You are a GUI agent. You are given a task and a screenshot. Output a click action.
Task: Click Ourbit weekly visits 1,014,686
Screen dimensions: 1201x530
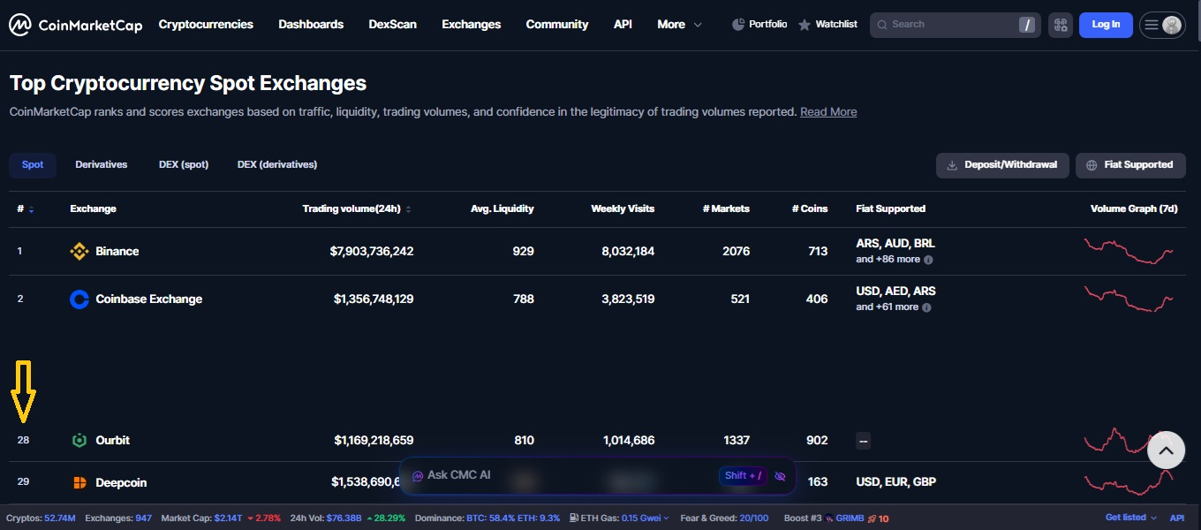click(629, 440)
